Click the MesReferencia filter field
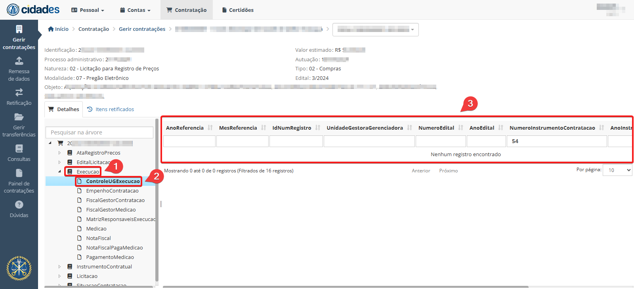The width and height of the screenshot is (634, 289). point(243,141)
